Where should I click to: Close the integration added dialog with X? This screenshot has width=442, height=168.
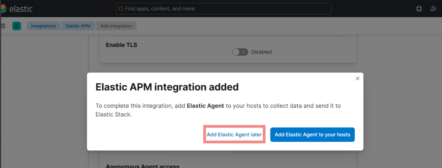(x=357, y=78)
